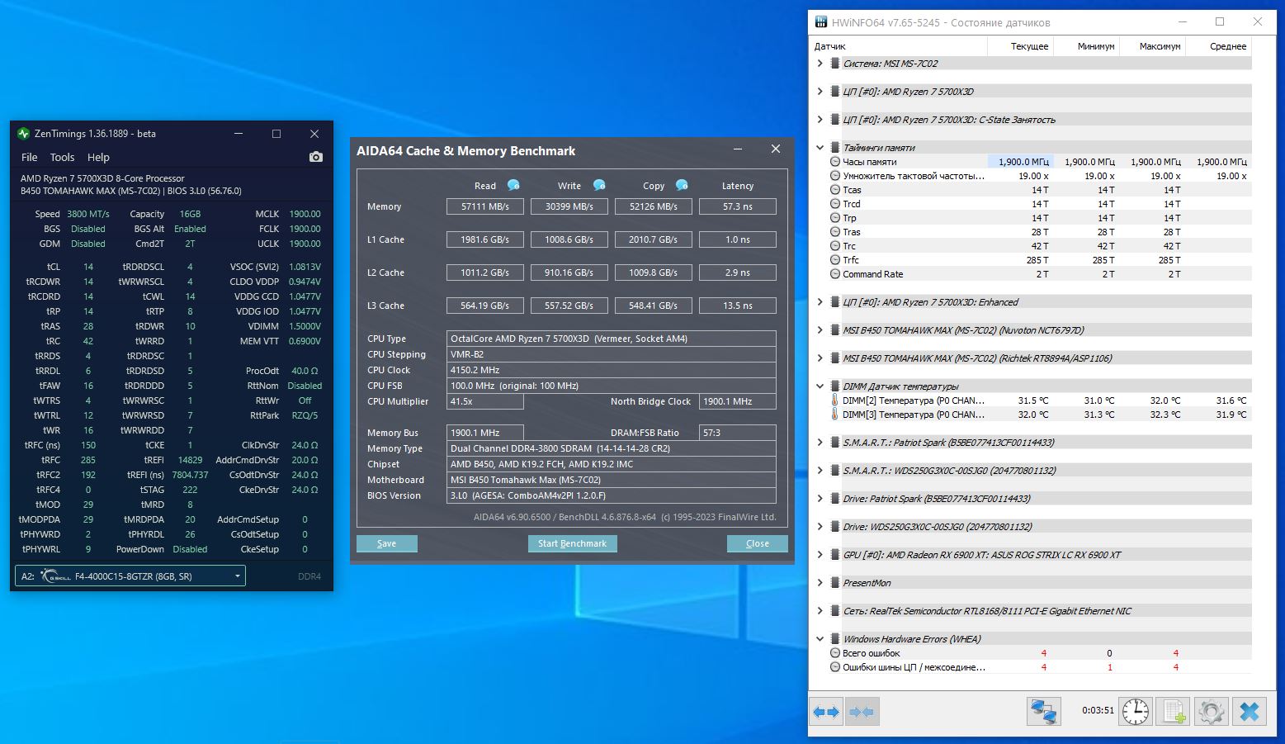Open the A2 F4-4000C15-8GTZR module dropdown

[x=130, y=576]
